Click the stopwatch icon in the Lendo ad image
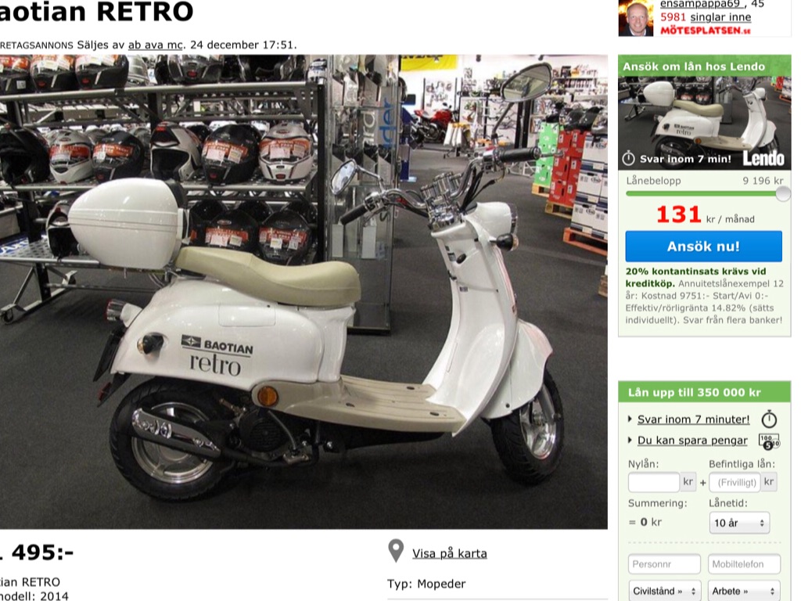The width and height of the screenshot is (801, 601). [628, 158]
